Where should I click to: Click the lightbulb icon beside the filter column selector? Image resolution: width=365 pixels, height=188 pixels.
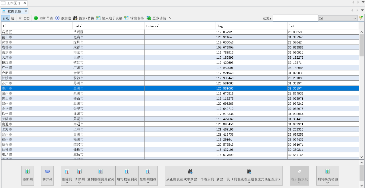361,18
